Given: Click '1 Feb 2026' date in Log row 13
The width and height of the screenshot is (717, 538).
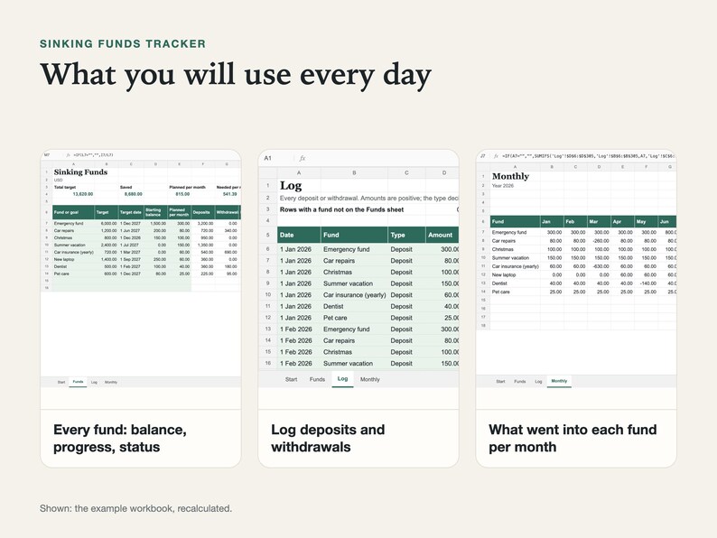Looking at the screenshot, I should (x=296, y=329).
